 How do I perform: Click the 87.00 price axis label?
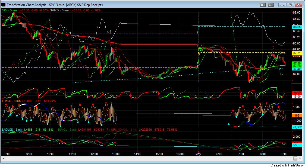[296, 74]
